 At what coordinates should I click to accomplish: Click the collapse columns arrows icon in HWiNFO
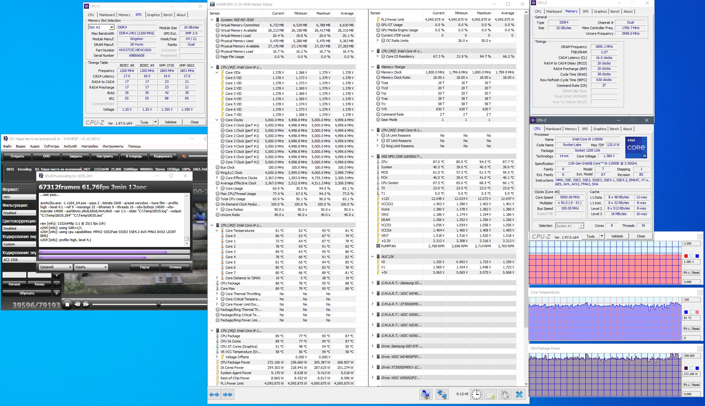(x=228, y=395)
